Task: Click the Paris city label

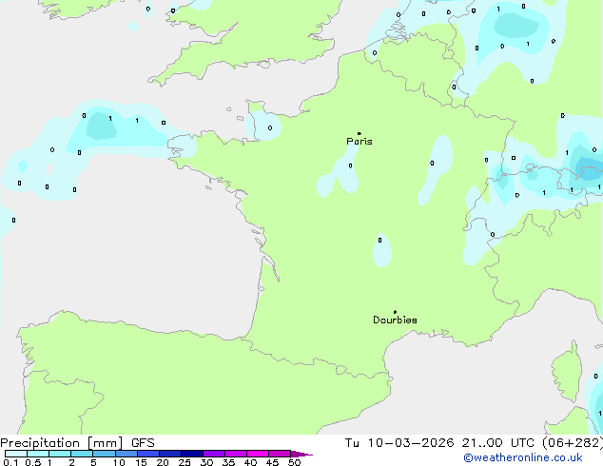Action: tap(360, 142)
